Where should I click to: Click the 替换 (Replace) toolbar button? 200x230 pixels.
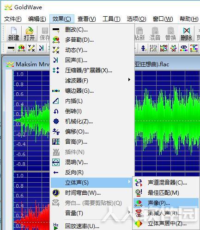(x=170, y=34)
